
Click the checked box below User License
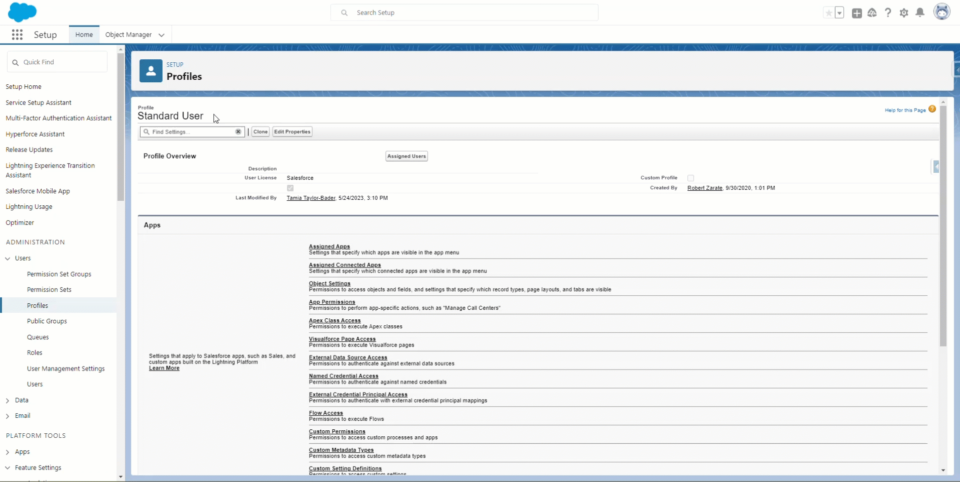(x=290, y=188)
